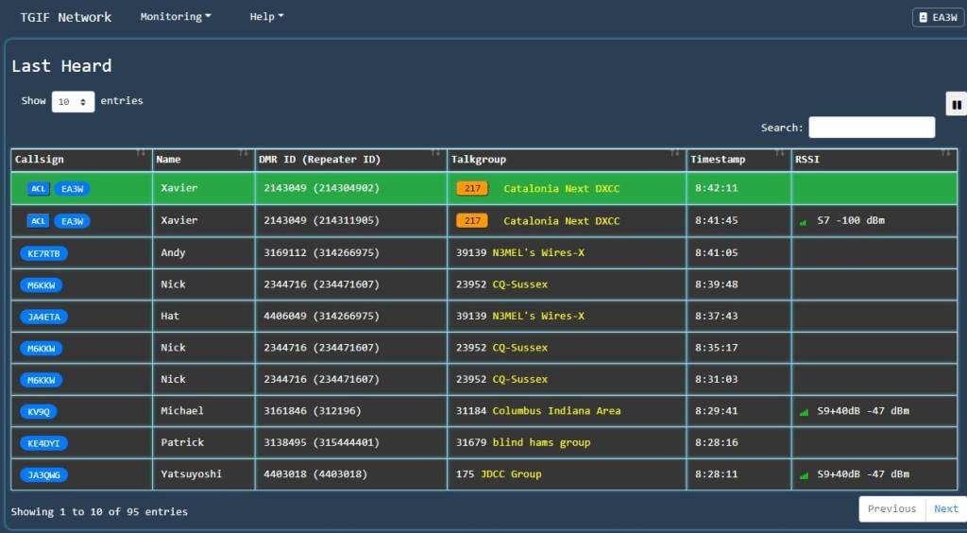Pause the live Last Heard updates
This screenshot has height=533, width=967.
pyautogui.click(x=956, y=105)
